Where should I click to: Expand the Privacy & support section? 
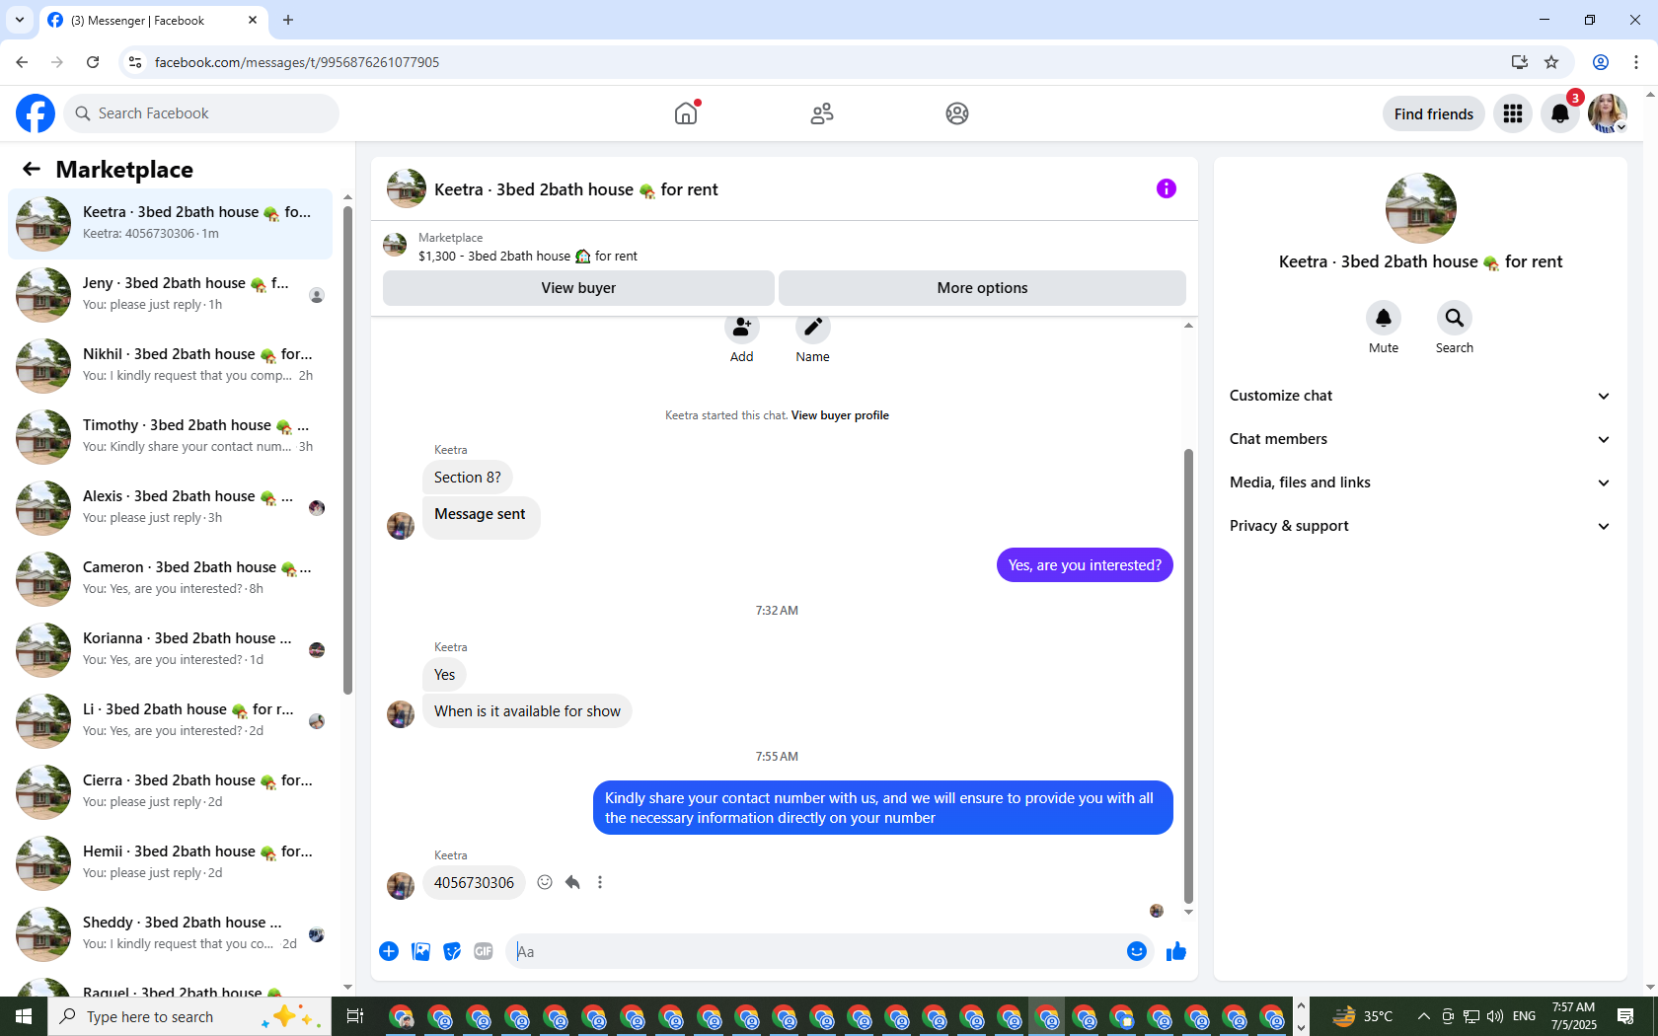tap(1420, 526)
